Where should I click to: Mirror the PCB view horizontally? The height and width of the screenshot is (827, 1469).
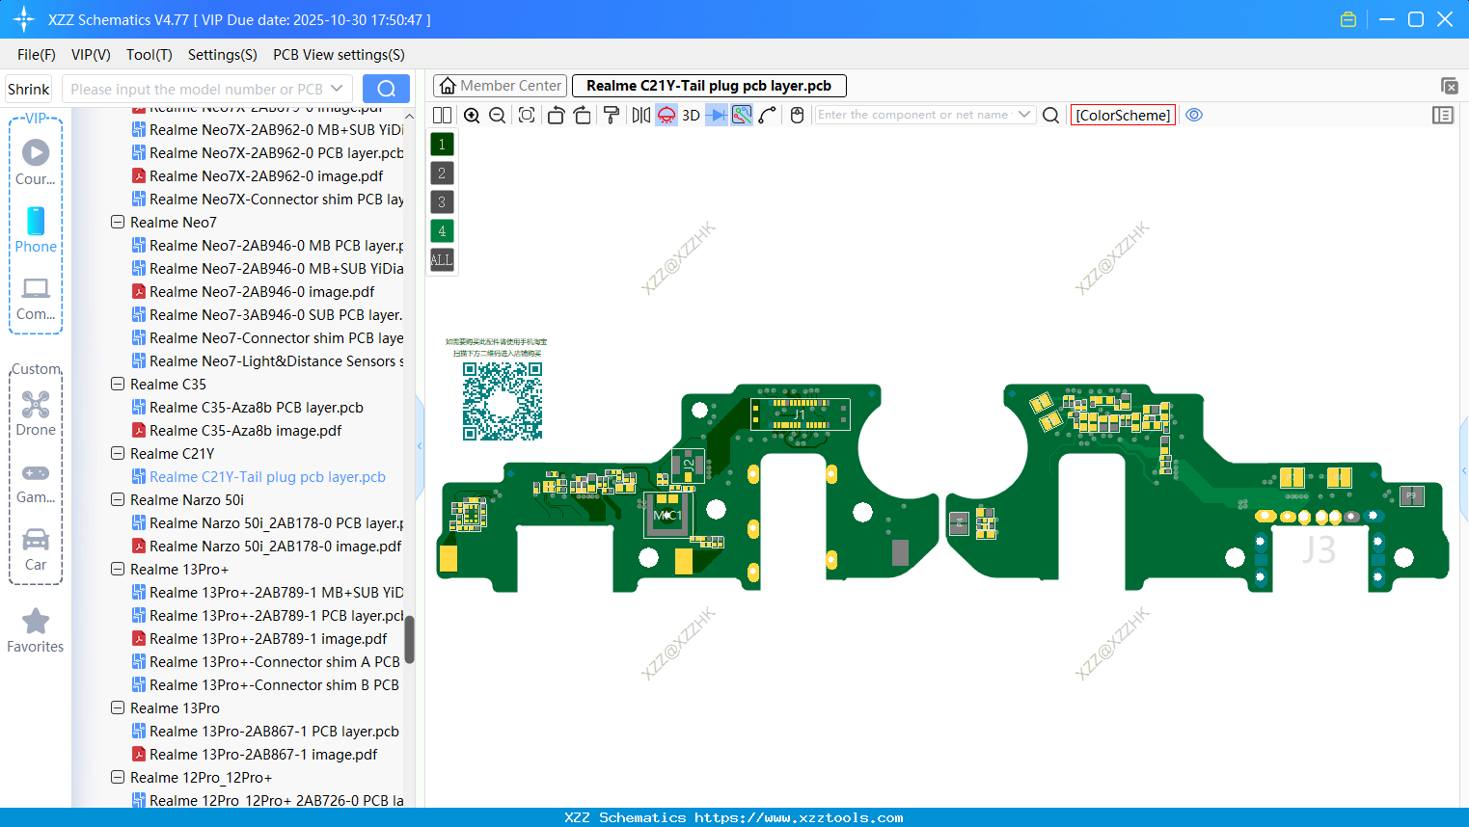point(641,115)
